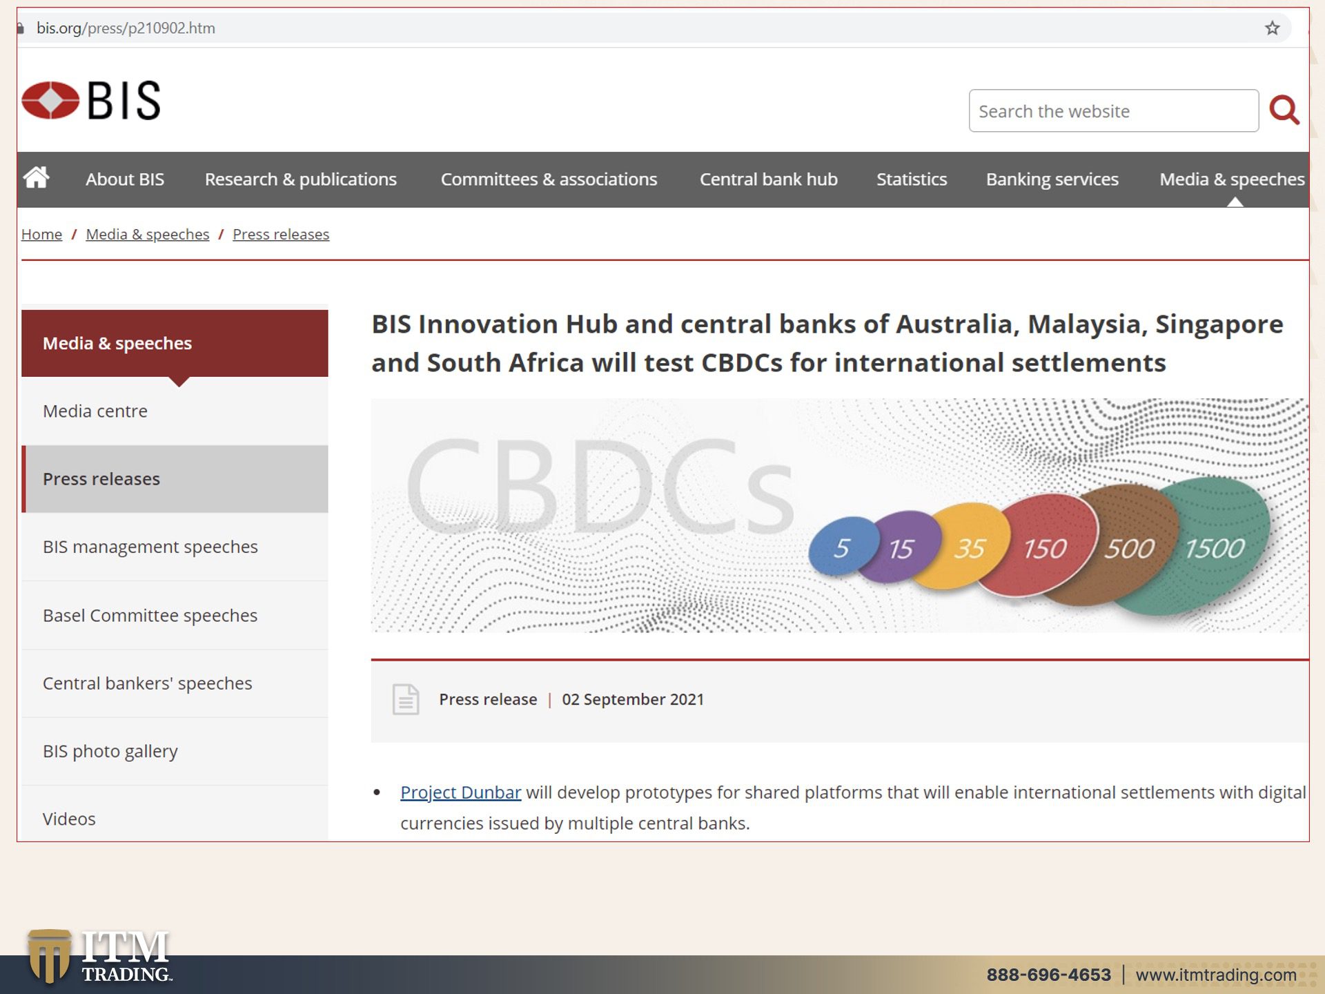Click the BIS logo

(91, 101)
